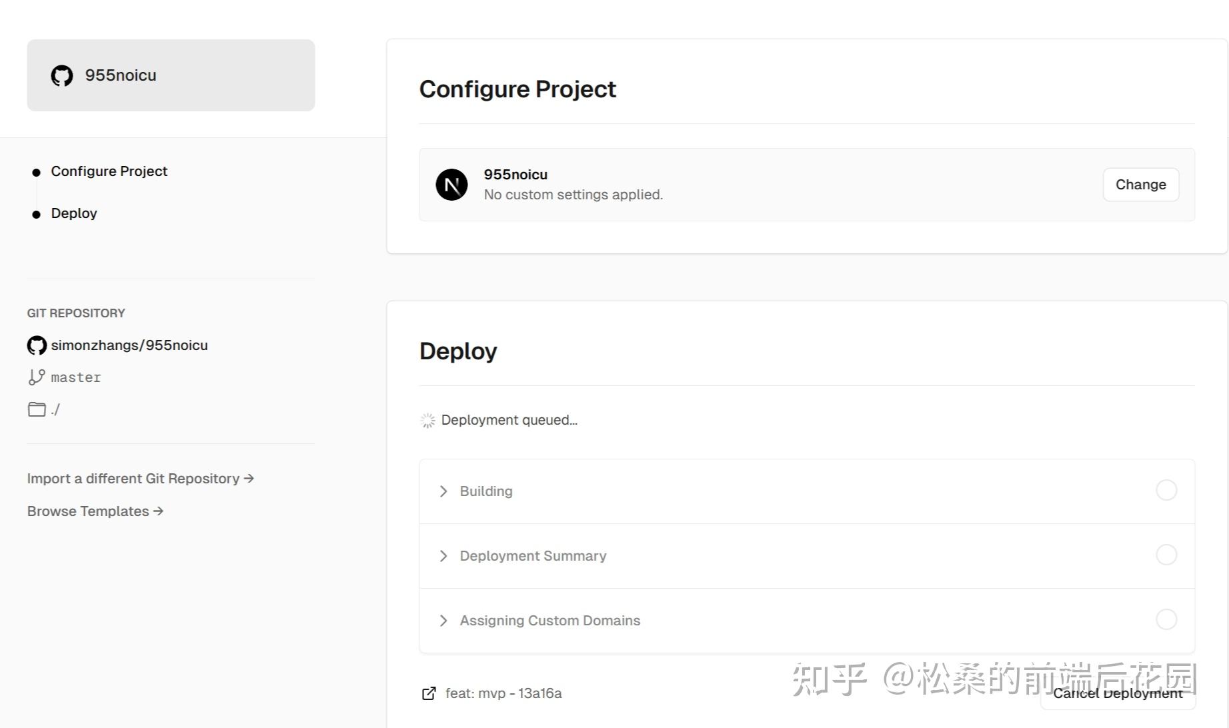1229x728 pixels.
Task: Click the Deploy step bullet
Action: tap(35, 214)
